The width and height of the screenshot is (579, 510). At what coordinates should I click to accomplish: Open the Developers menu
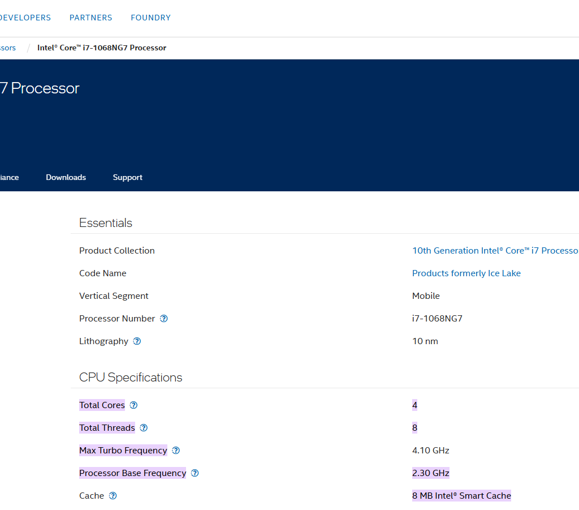click(25, 18)
